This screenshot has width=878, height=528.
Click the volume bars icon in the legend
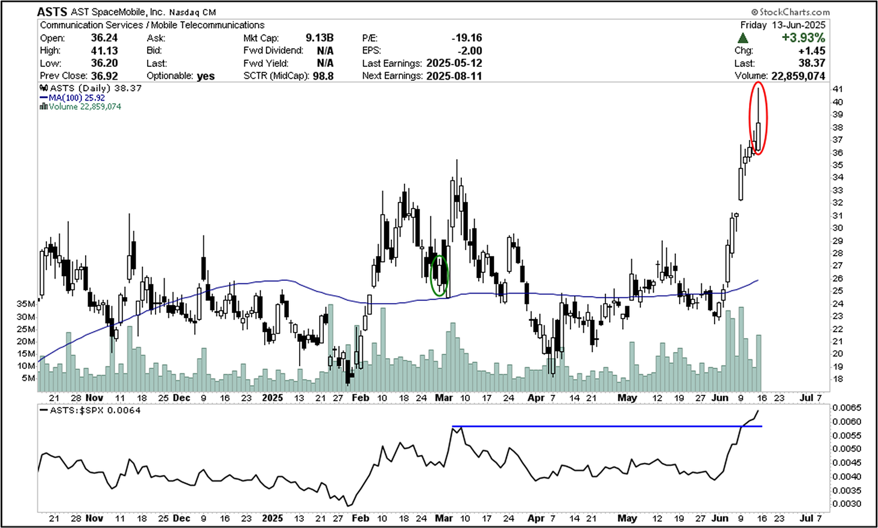[x=43, y=107]
